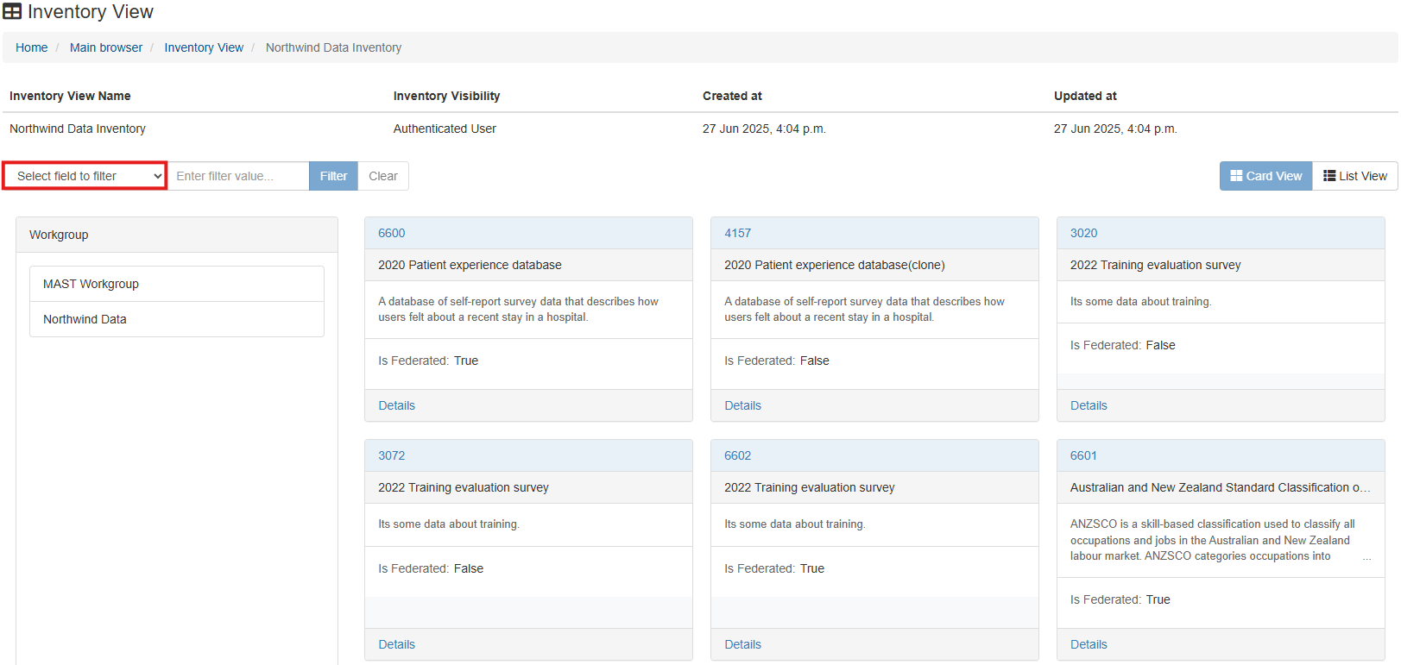The width and height of the screenshot is (1401, 665).
Task: Switch to List View
Action: (1354, 176)
